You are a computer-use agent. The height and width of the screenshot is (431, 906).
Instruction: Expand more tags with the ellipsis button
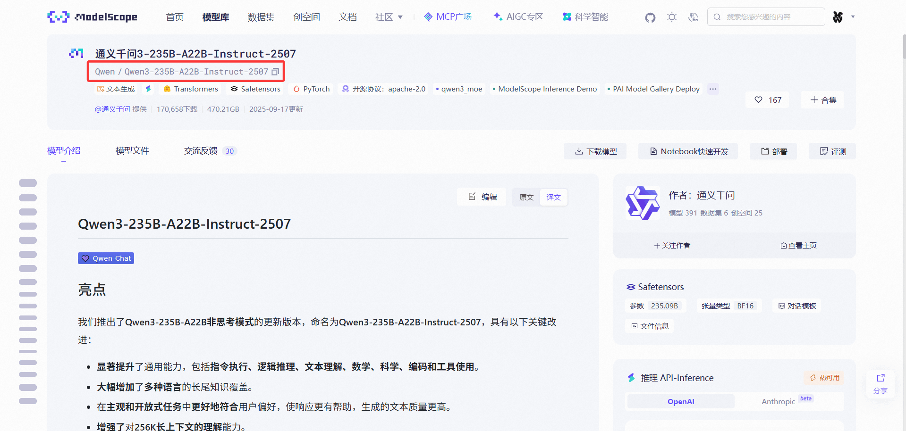coord(713,89)
